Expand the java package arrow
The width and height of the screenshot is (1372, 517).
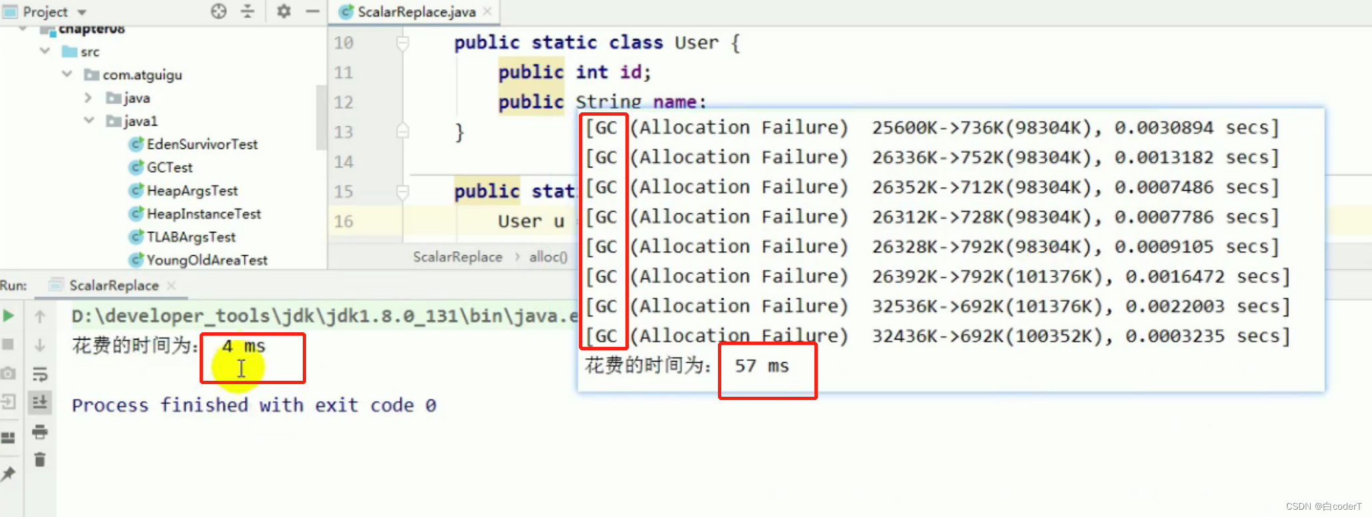tap(88, 98)
